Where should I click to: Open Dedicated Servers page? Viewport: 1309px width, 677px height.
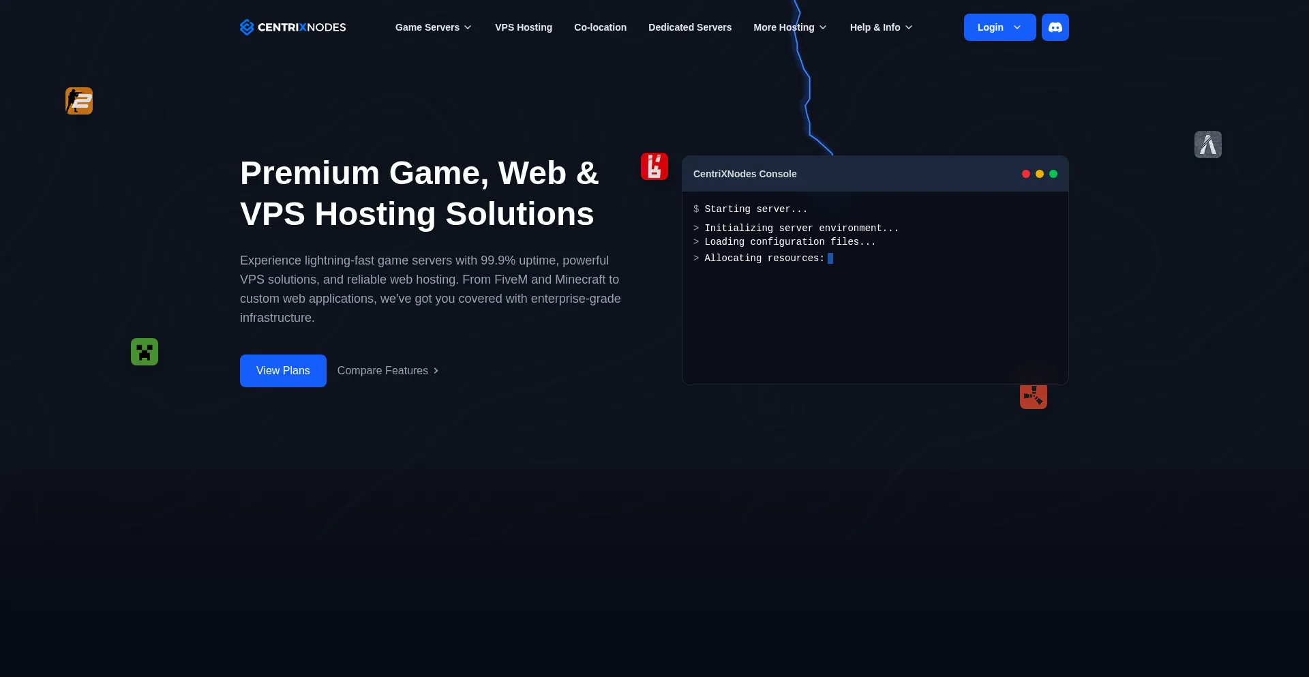coord(690,27)
